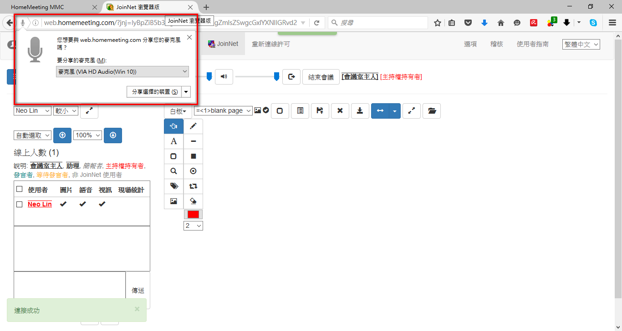Open the 使用者指南 user guide
The width and height of the screenshot is (622, 331).
click(x=533, y=44)
